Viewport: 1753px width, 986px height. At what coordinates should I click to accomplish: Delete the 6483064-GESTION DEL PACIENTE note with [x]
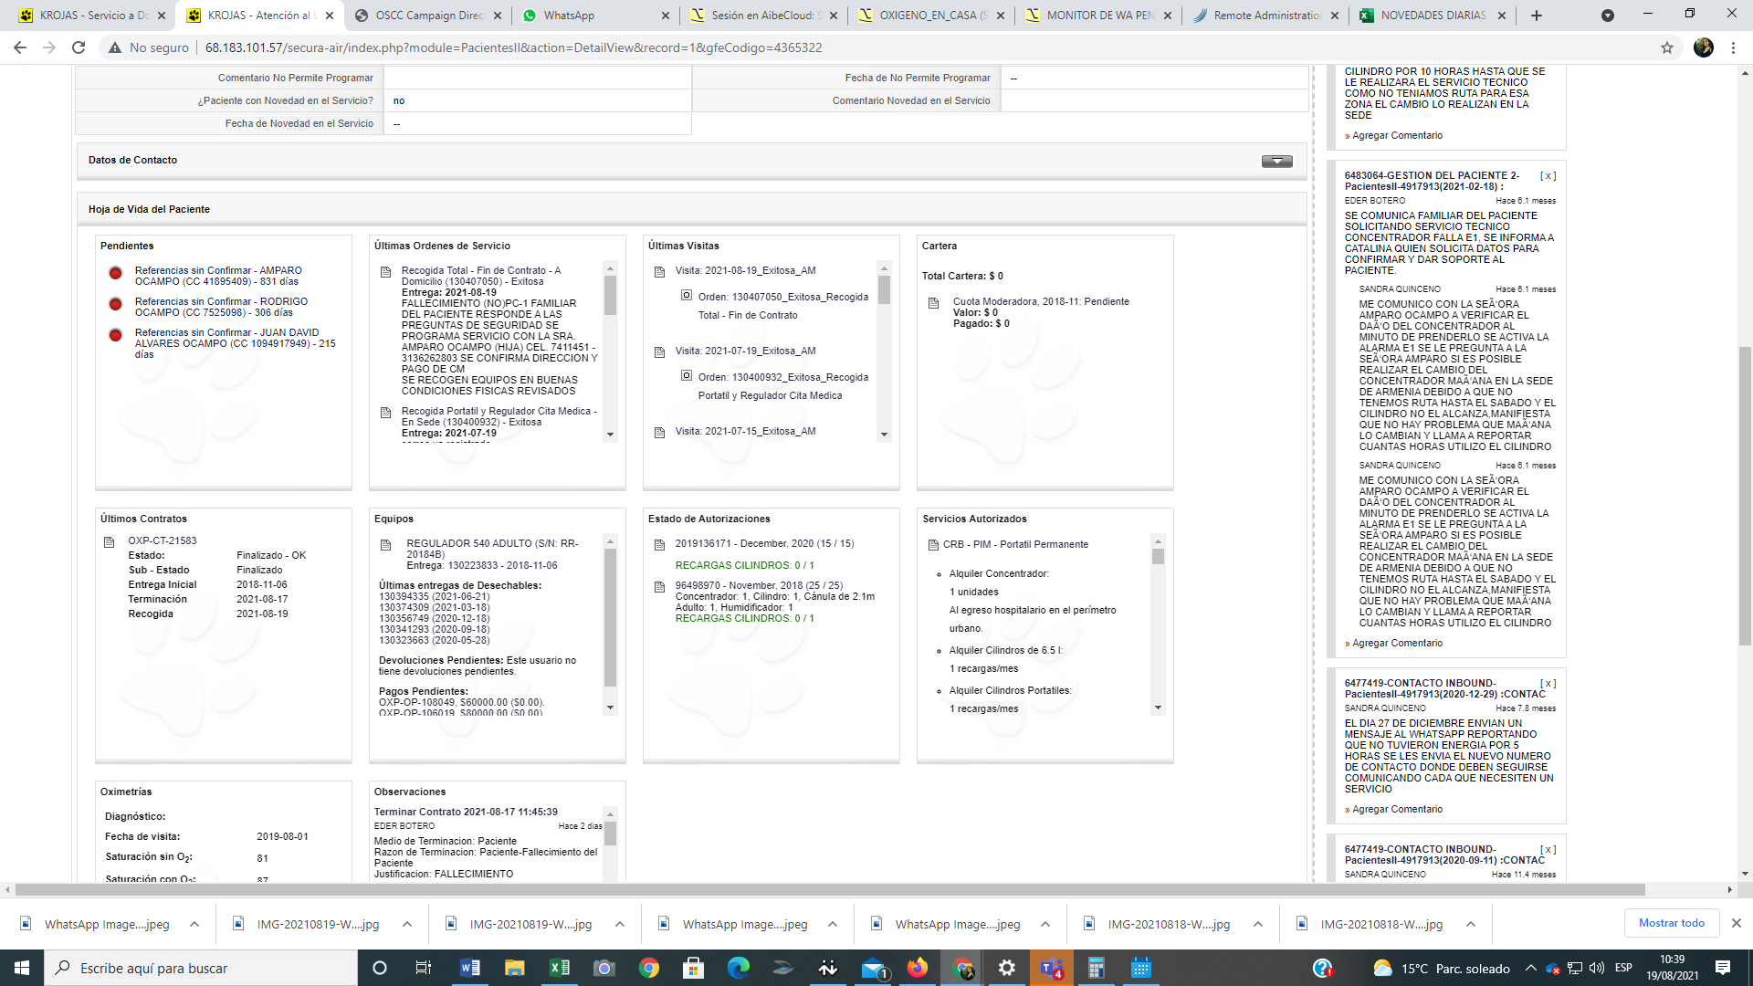coord(1548,175)
